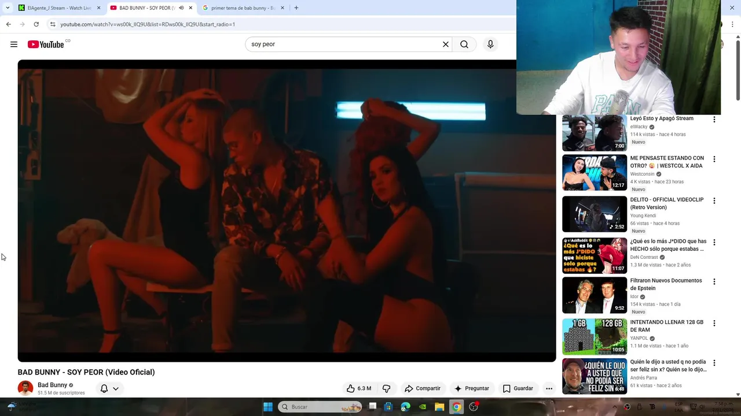
Task: Open the Bad Bunny channel name link
Action: 53,385
